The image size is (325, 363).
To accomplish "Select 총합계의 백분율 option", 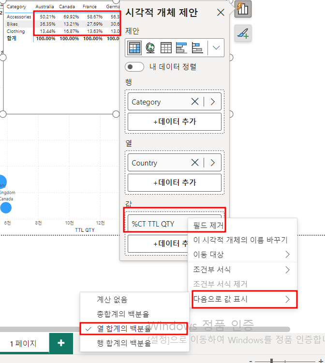I will (x=134, y=314).
